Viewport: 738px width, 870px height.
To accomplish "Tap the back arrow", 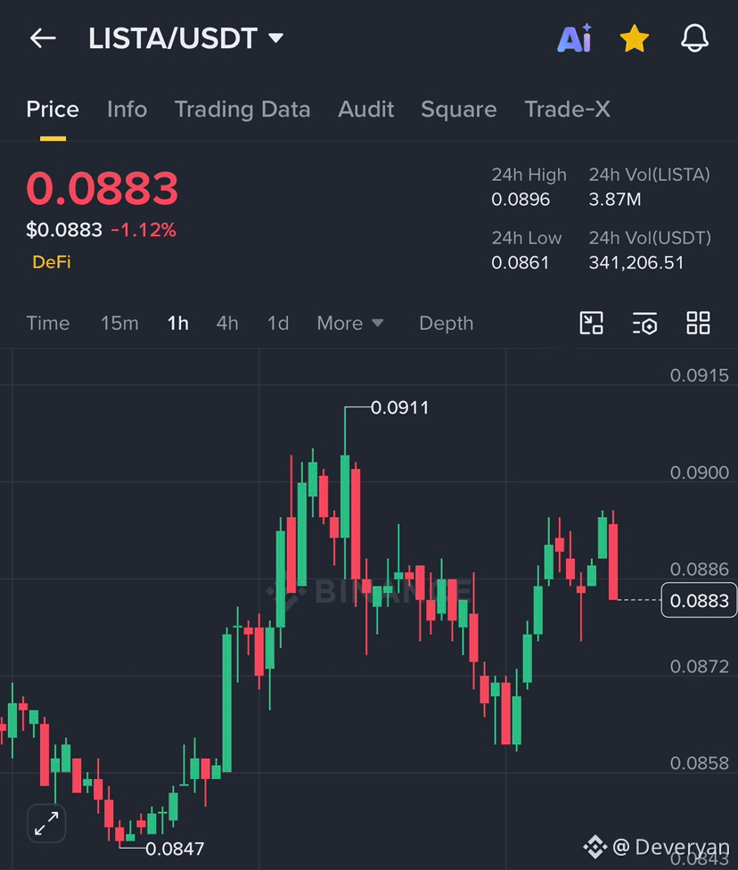I will [x=43, y=38].
